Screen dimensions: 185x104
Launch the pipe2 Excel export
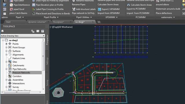pyautogui.click(x=17, y=9)
